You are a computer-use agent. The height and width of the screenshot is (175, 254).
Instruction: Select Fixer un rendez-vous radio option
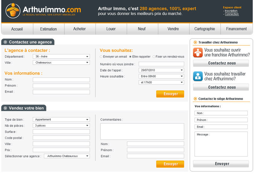point(154,57)
